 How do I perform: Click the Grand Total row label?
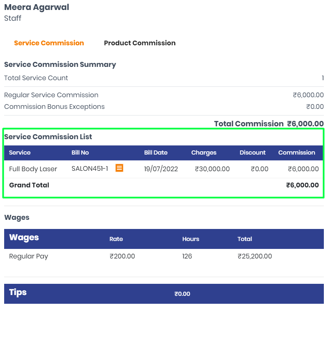29,185
